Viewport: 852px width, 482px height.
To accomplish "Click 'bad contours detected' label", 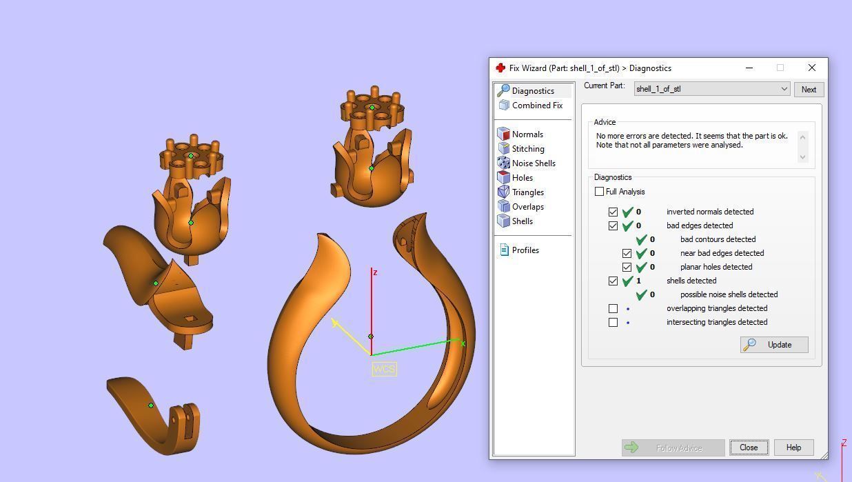I will coord(718,239).
